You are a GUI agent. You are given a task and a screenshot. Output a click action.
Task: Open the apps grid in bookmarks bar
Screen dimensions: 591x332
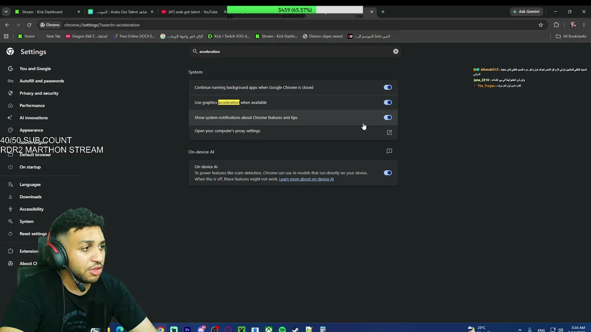(6, 36)
